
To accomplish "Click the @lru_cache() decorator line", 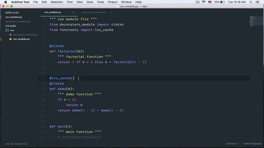I will coord(62,78).
